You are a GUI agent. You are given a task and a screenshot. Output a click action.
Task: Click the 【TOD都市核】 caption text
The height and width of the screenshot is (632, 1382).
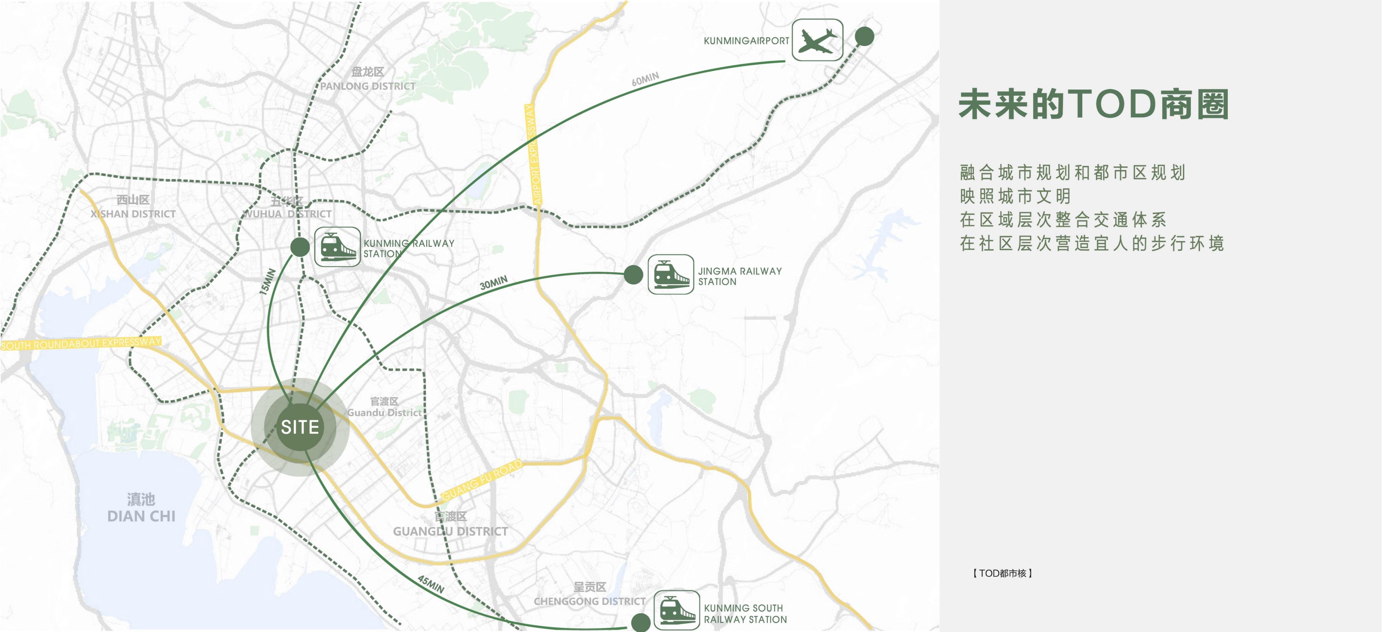pos(1002,573)
